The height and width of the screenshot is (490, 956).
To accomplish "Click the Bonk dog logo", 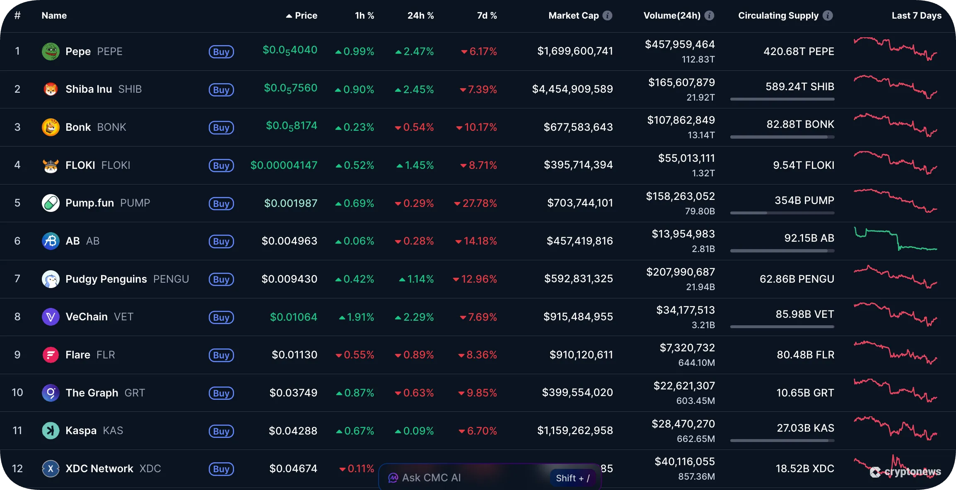I will [51, 127].
